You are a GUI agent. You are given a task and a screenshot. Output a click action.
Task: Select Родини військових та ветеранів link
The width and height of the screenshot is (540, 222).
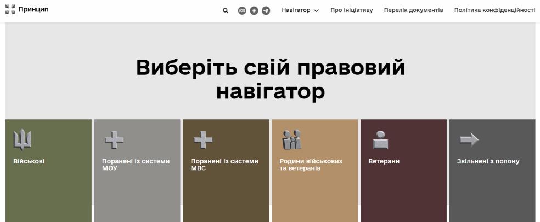pos(311,165)
